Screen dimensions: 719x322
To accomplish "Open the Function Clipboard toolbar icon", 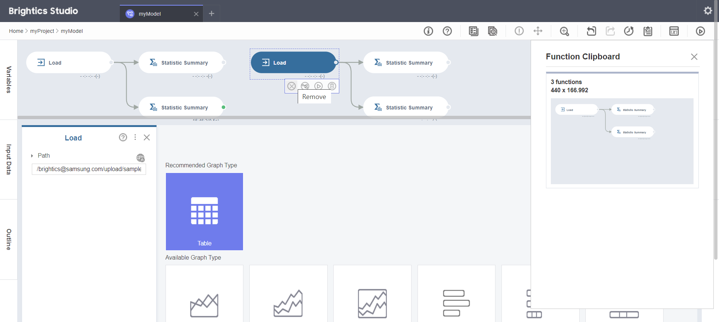I will (648, 31).
